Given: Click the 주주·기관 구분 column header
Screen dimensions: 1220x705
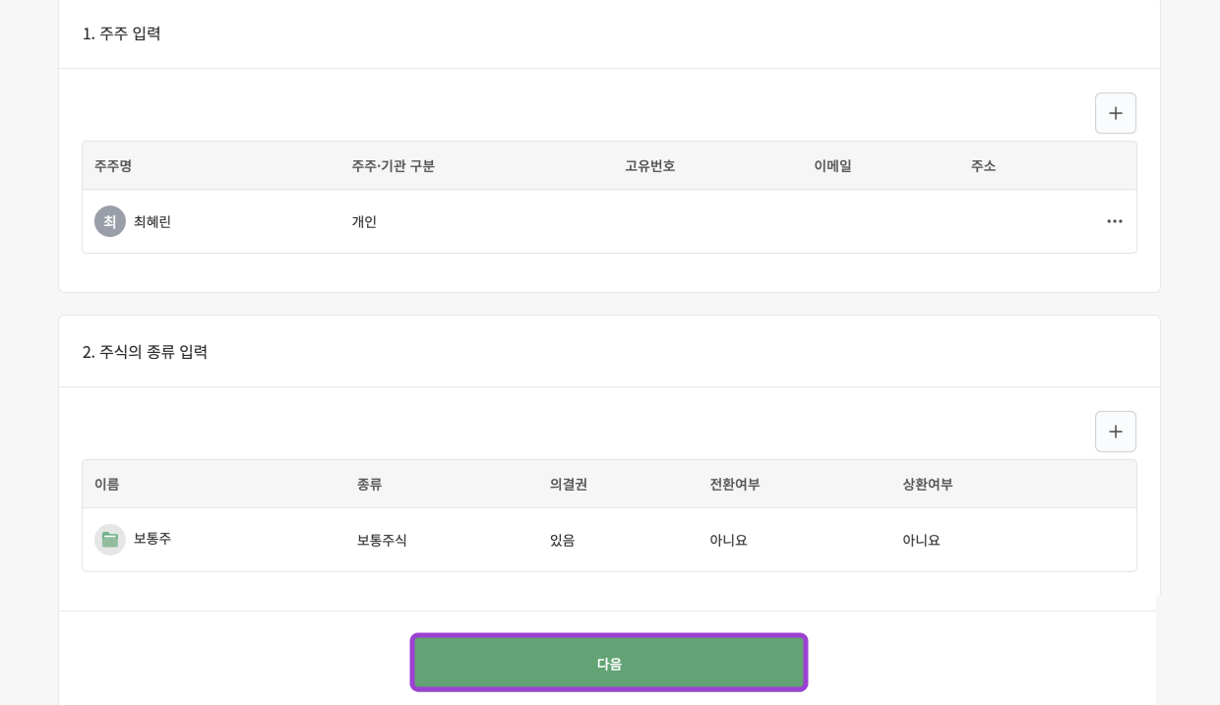Looking at the screenshot, I should [x=393, y=165].
